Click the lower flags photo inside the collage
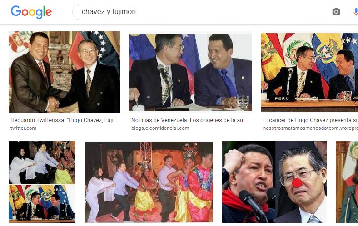Image resolution: width=358 pixels, height=226 pixels. (x=42, y=203)
